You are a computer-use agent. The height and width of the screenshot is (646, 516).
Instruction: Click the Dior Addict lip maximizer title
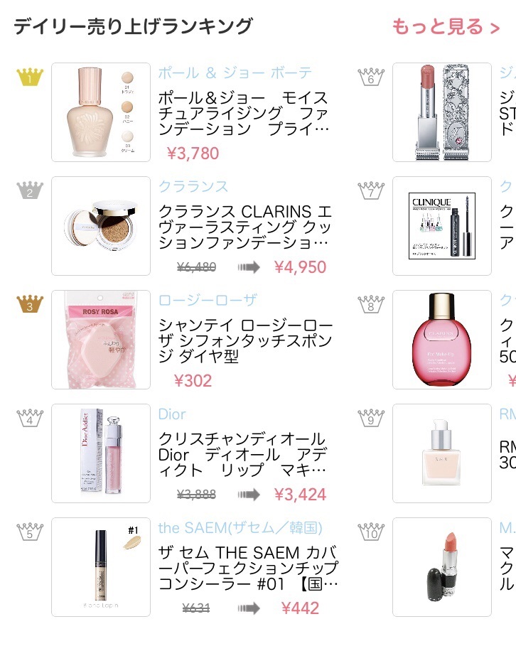pyautogui.click(x=243, y=454)
